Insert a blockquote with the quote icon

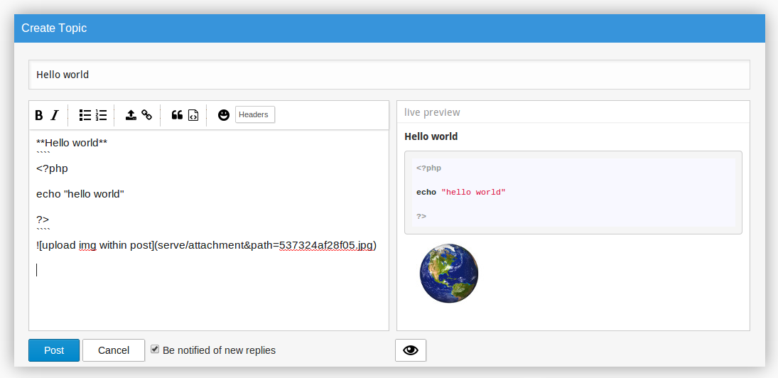[x=177, y=115]
